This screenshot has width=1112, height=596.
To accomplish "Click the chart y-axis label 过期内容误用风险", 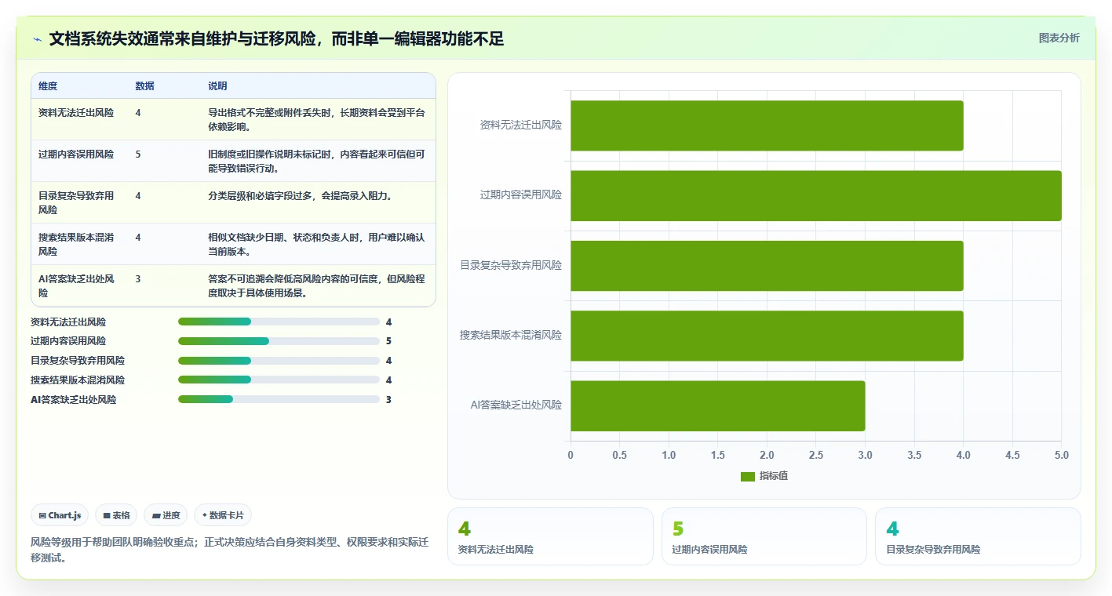I will [521, 195].
